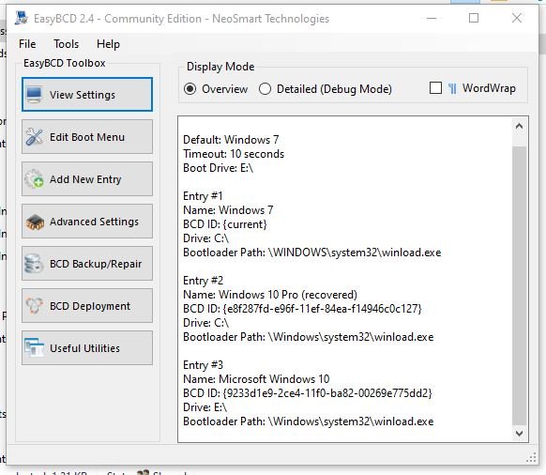Click the windows icon on Useful Utilities
Viewport: 546px width, 475px height.
[34, 347]
